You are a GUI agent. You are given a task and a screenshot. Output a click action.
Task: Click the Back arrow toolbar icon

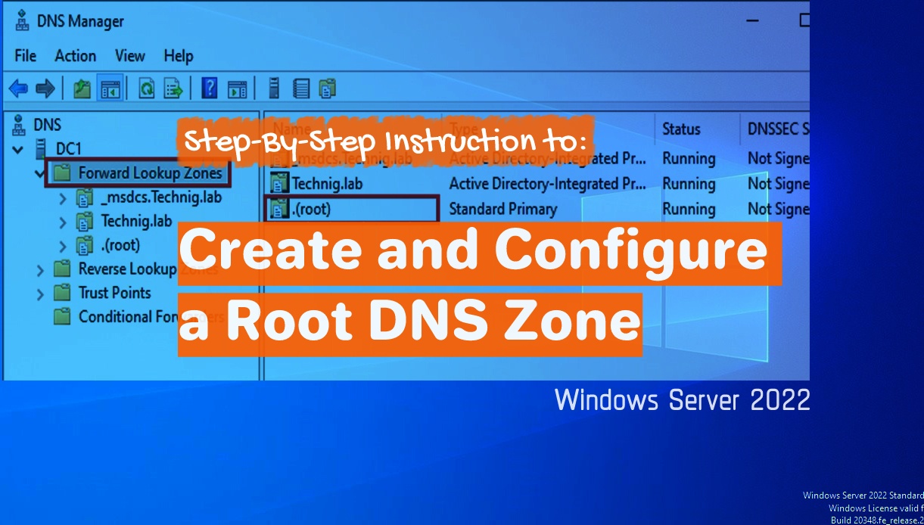pyautogui.click(x=18, y=89)
